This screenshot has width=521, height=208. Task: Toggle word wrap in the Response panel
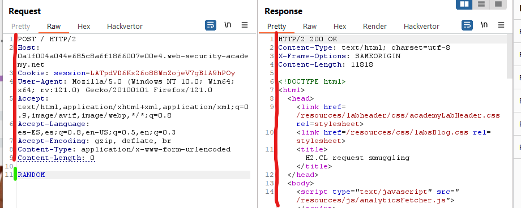467,25
